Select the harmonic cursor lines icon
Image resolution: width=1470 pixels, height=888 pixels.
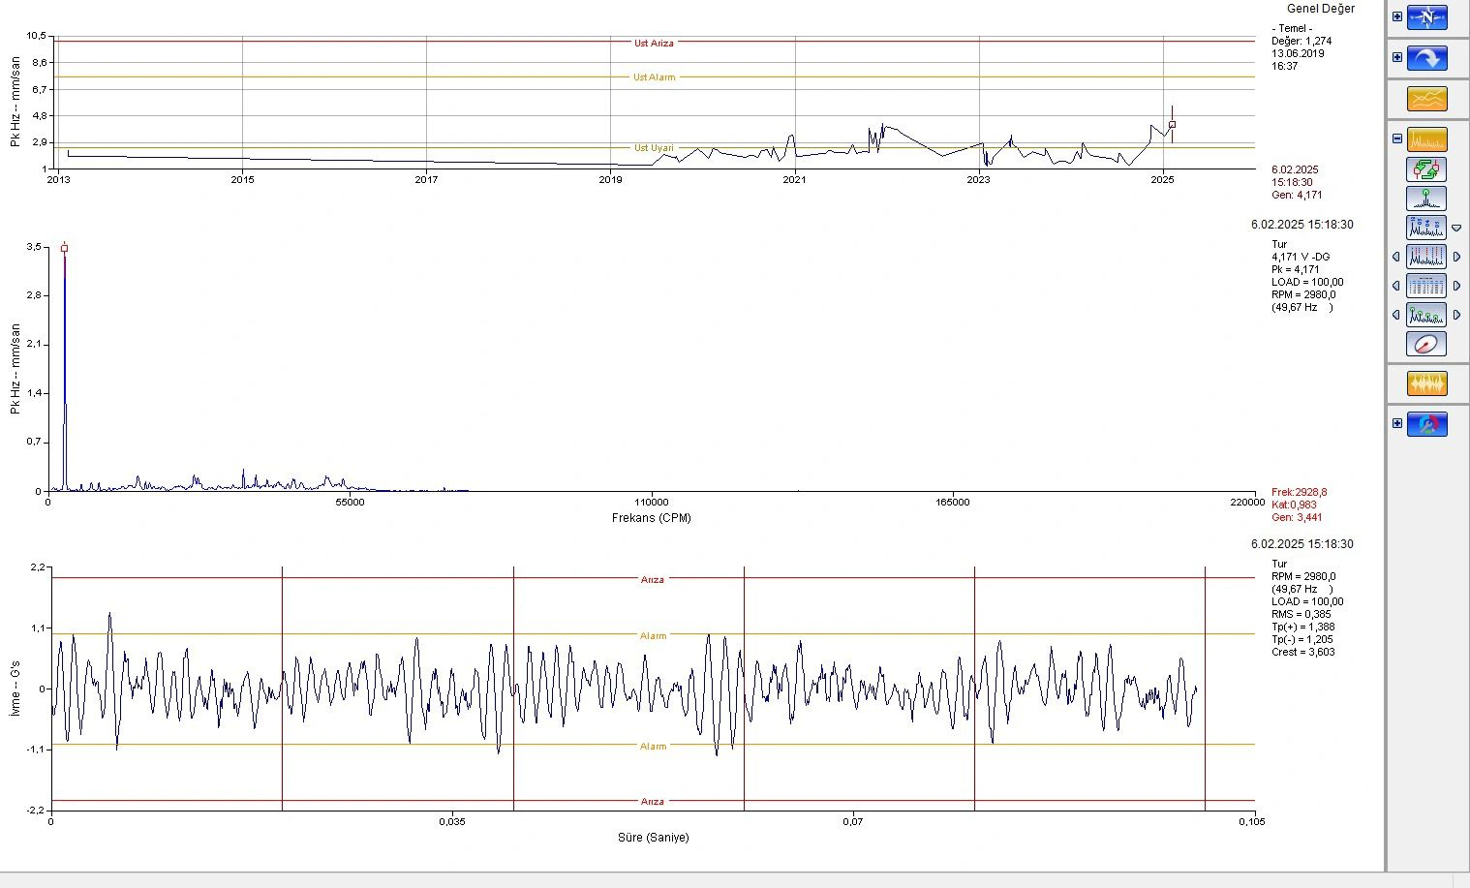1426,257
